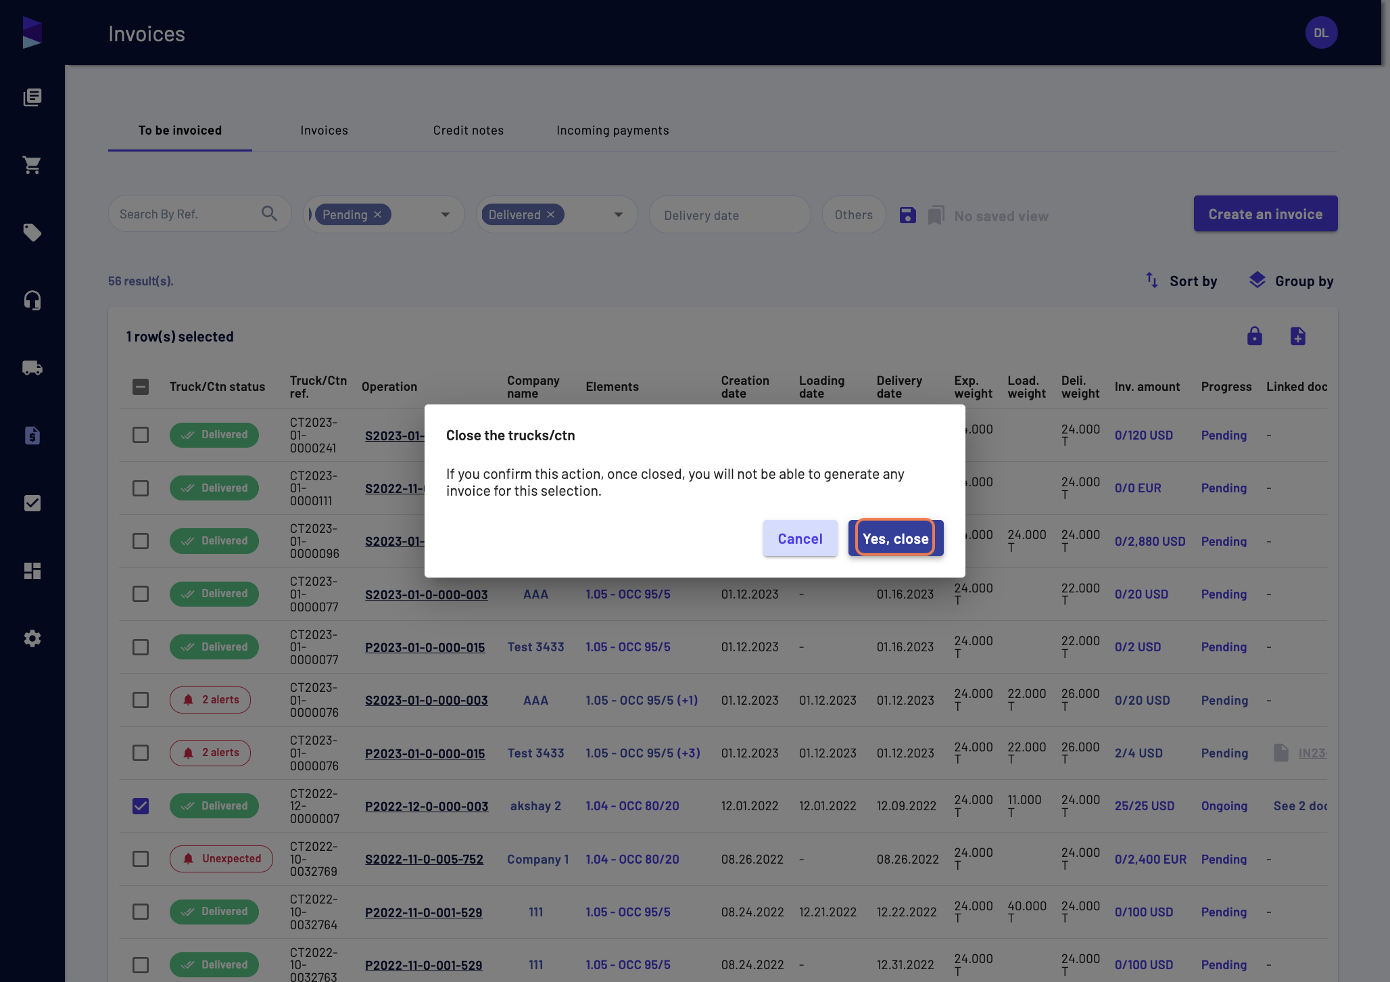
Task: Open the Sort by menu
Action: (1181, 281)
